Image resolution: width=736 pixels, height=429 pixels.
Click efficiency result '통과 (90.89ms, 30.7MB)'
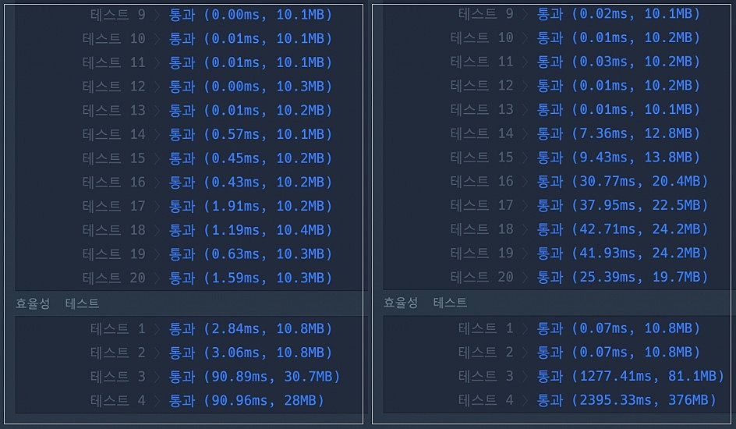(x=254, y=377)
